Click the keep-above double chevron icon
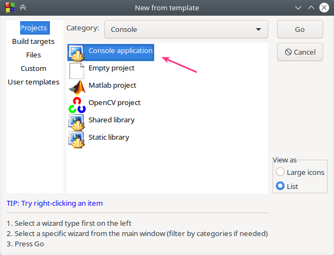The height and width of the screenshot is (255, 334). click(x=23, y=8)
